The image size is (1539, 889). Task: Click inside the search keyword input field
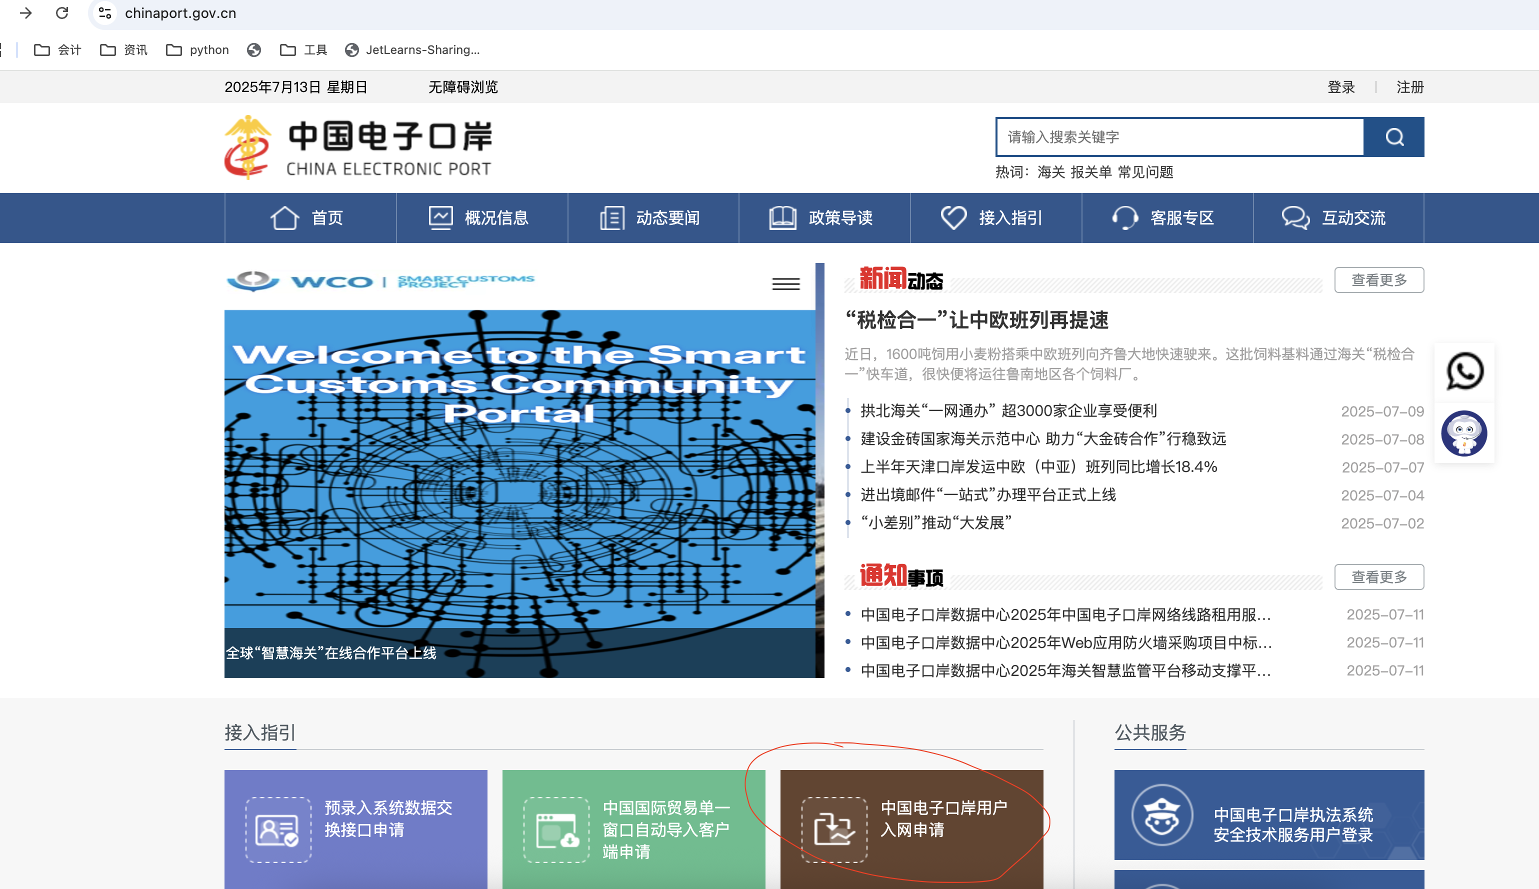tap(1178, 137)
